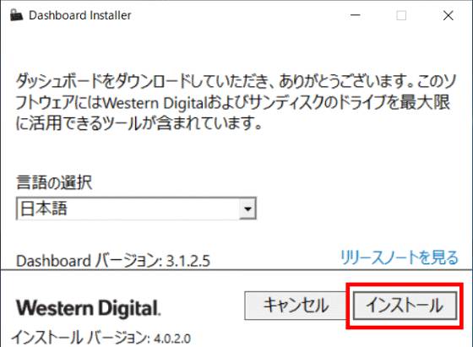Close the Dashboard Installer window
Image resolution: width=473 pixels, height=347 pixels.
[x=449, y=15]
